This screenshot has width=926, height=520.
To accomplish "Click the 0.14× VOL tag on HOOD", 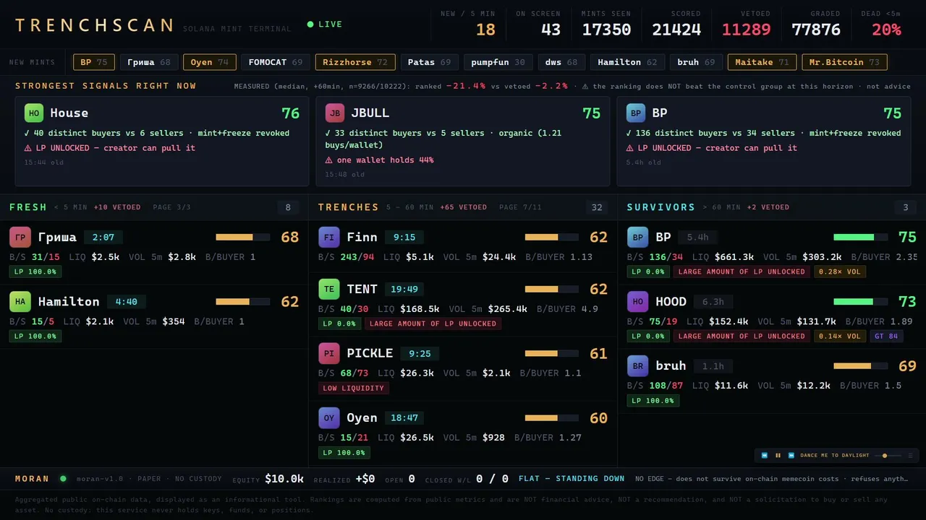I will coord(840,336).
